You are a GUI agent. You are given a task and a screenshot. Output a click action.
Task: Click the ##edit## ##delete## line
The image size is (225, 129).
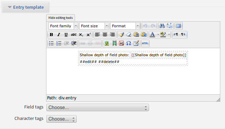pyautogui.click(x=100, y=62)
